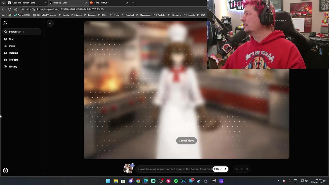The height and width of the screenshot is (185, 329).
Task: Show hidden system tray icons
Action: 278,181
